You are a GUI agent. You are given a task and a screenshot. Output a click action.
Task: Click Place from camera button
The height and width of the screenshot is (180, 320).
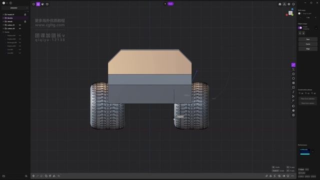tap(307, 103)
